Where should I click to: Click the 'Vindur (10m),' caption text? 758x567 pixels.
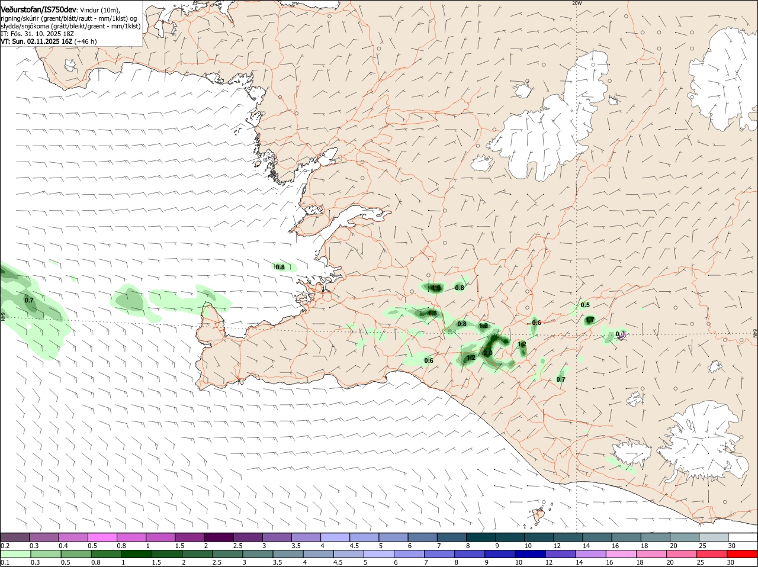point(99,10)
